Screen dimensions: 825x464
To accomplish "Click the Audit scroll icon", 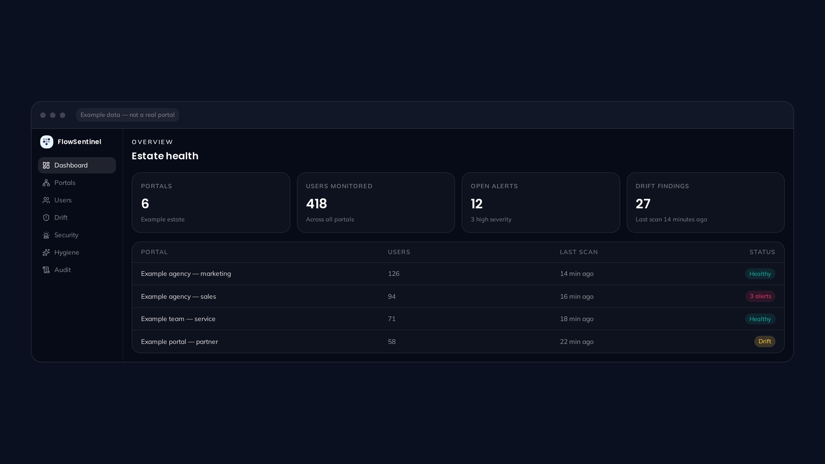I will coord(46,270).
